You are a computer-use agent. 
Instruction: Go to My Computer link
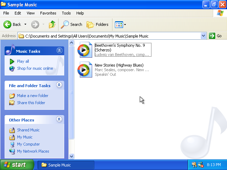(x=28, y=144)
